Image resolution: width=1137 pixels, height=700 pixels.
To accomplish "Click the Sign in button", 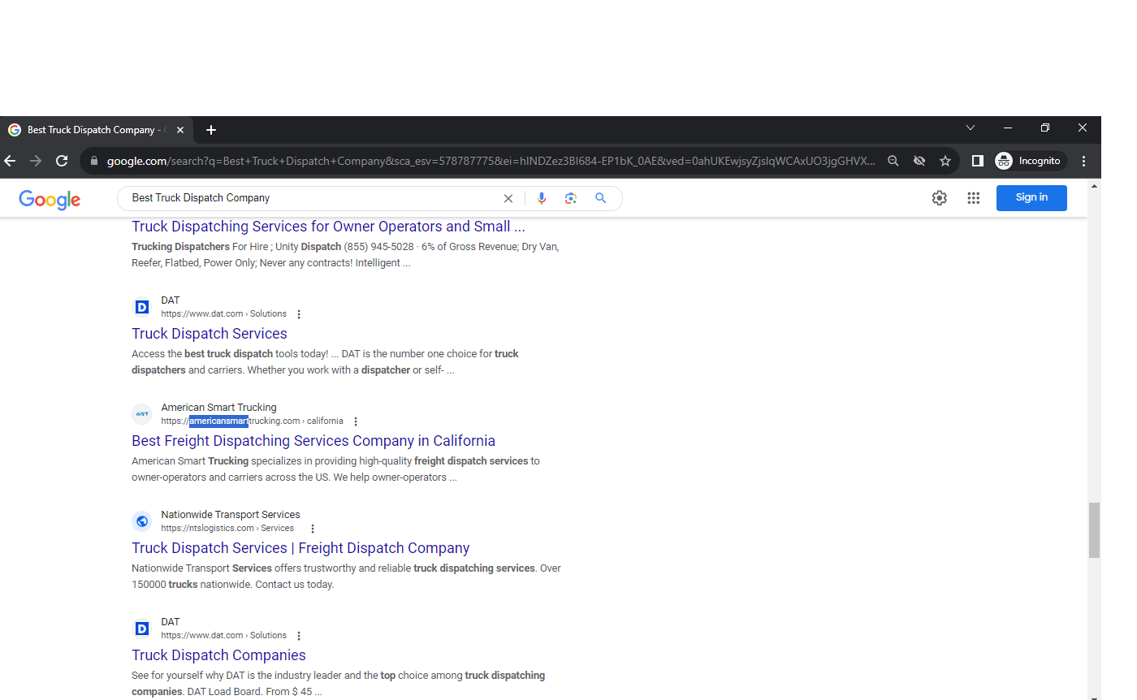I will click(1031, 197).
